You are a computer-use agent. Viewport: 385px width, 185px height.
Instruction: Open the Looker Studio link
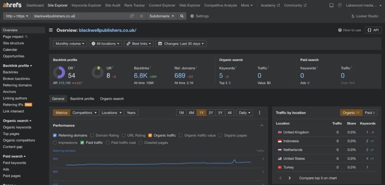pos(365,16)
